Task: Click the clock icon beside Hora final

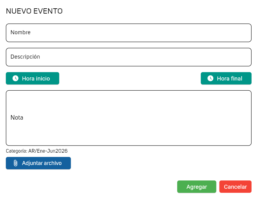Action: [x=210, y=78]
